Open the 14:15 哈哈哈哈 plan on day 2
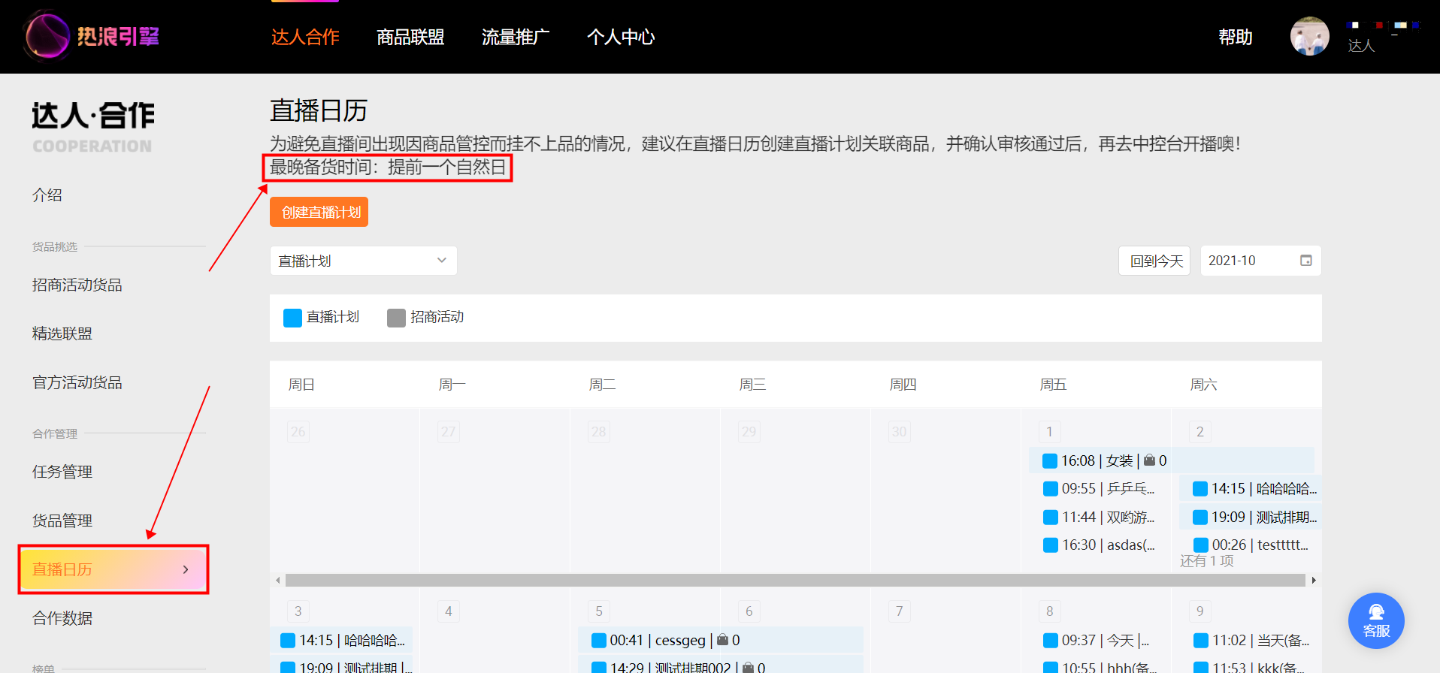Image resolution: width=1440 pixels, height=673 pixels. (x=1251, y=489)
